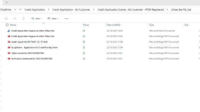Viewport: 200px width, 112px height.
Task: Select Sculptform - Application for Credit Facility Form
Action: coord(34,47)
